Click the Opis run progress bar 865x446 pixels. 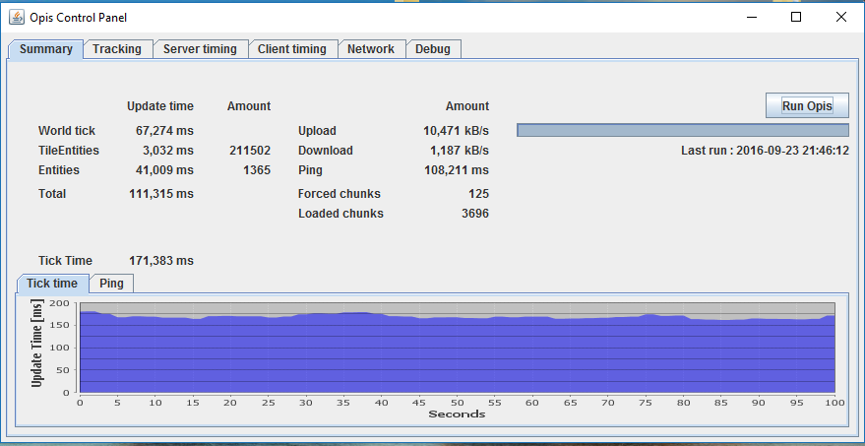(682, 130)
